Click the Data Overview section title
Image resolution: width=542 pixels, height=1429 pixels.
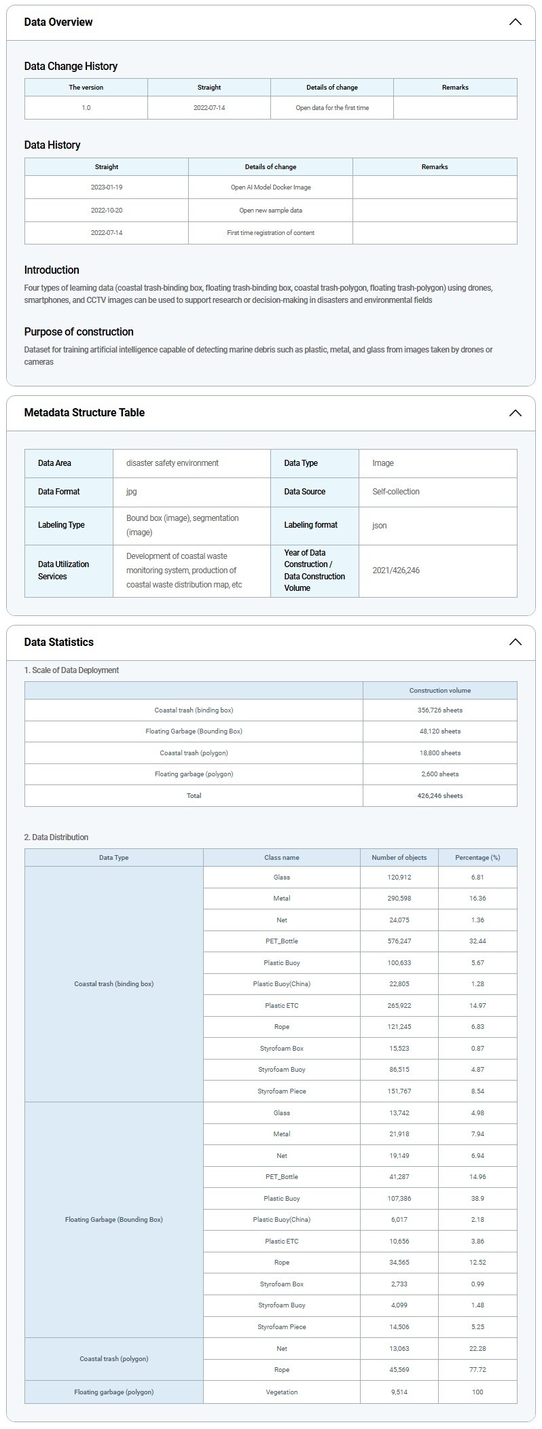point(58,22)
